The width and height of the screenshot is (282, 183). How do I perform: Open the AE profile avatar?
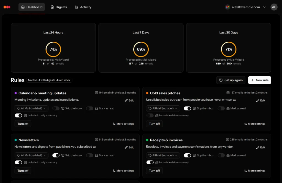click(x=274, y=7)
